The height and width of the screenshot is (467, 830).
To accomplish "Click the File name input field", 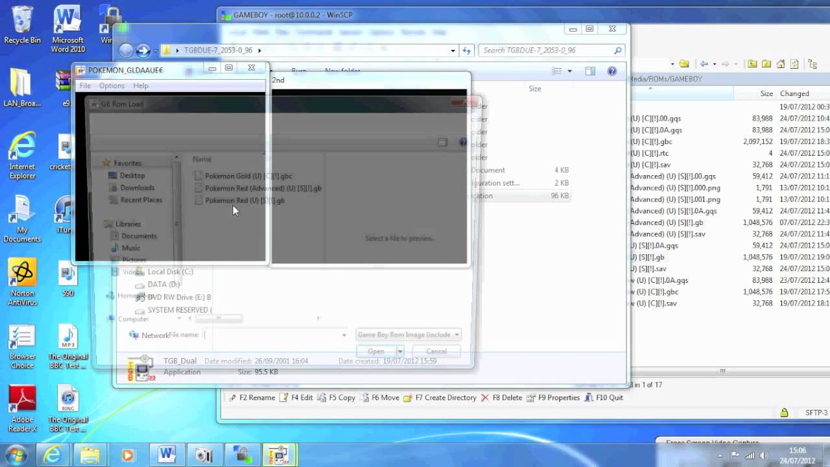I will click(x=276, y=335).
